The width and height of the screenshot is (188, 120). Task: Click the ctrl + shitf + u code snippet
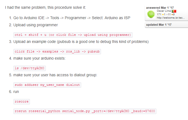pos(73,35)
